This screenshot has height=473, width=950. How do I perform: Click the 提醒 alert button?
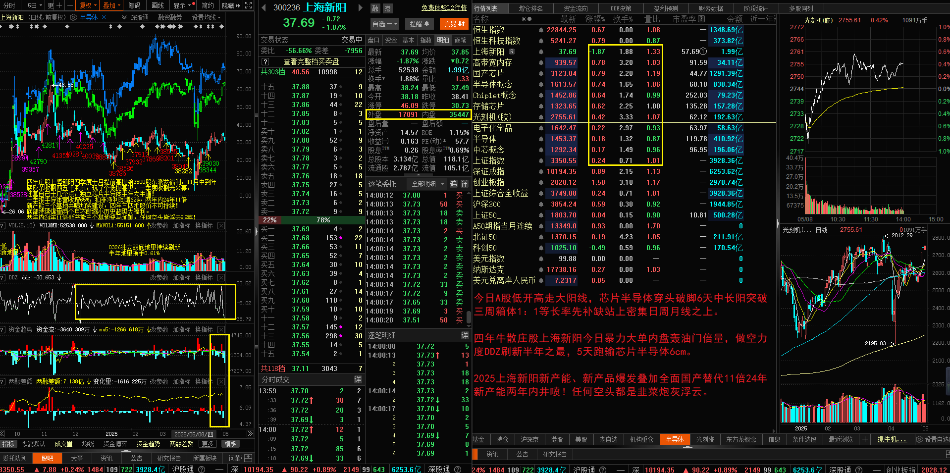(419, 24)
